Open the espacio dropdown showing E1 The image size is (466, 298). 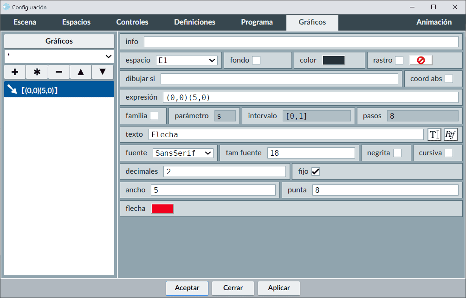187,60
